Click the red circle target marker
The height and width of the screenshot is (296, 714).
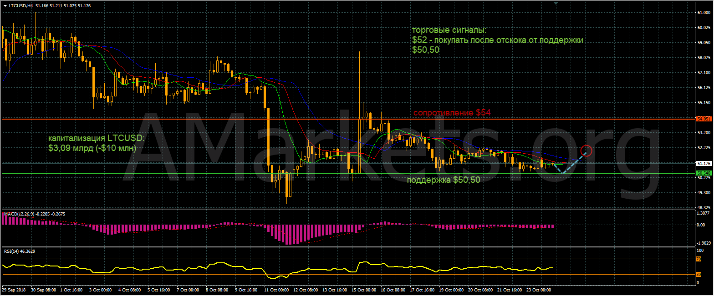586,151
